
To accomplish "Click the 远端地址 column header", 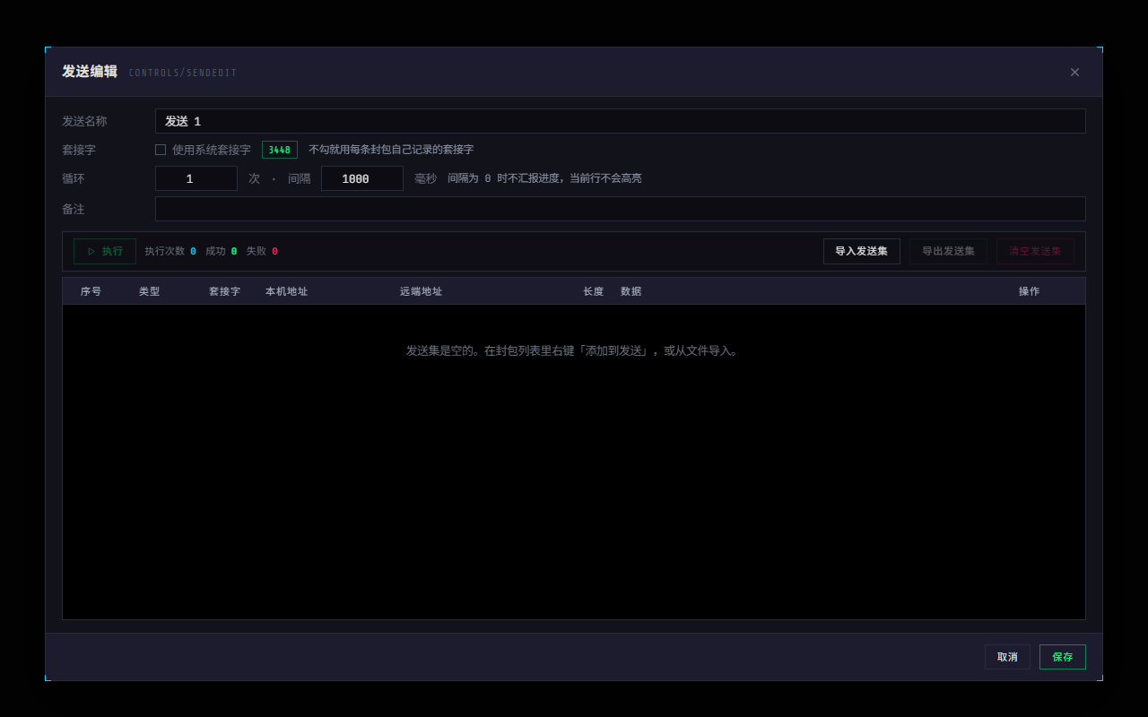I will click(421, 291).
